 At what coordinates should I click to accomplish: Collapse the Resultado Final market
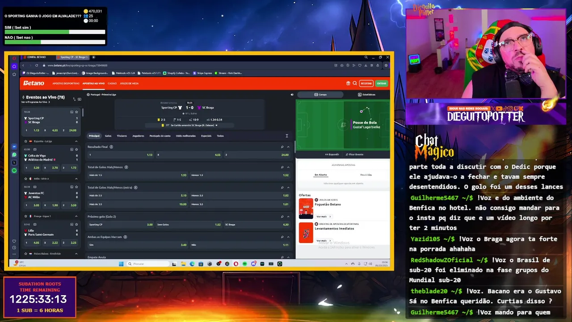click(x=288, y=147)
